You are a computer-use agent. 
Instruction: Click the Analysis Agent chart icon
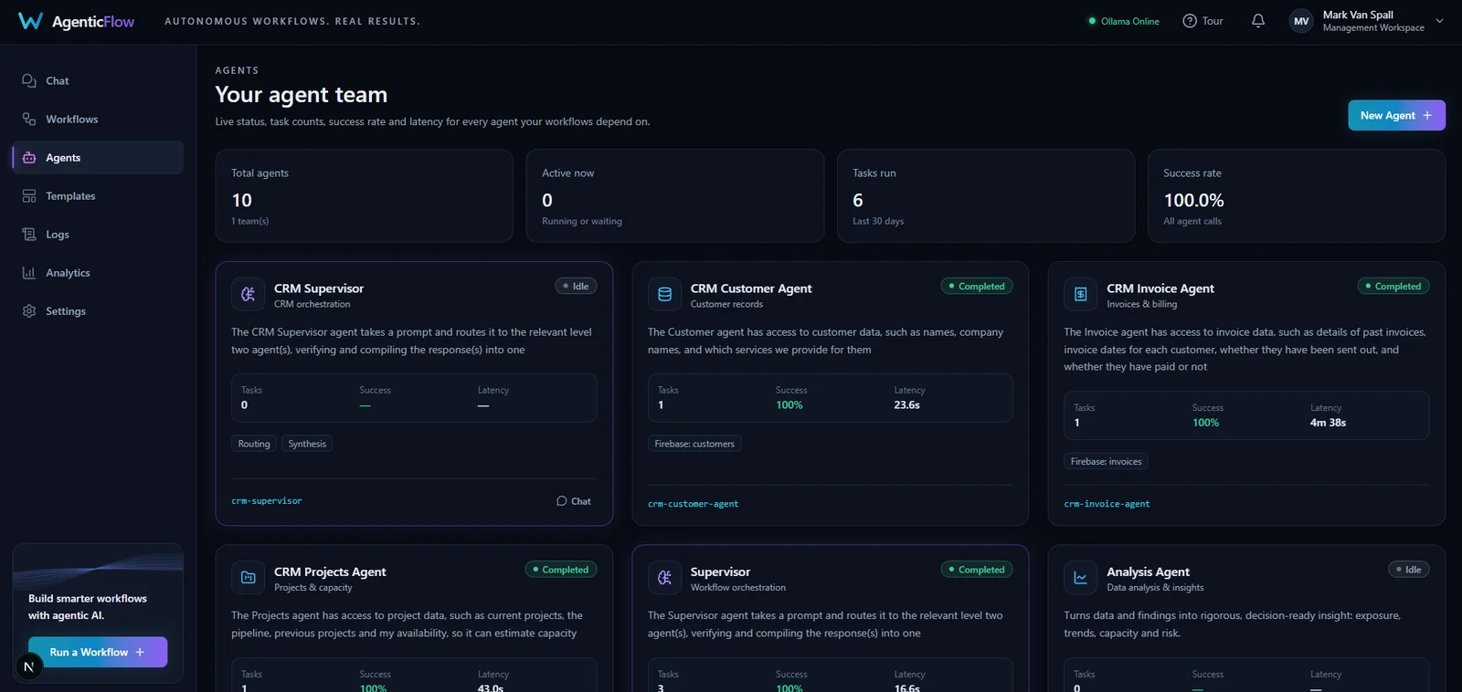coord(1080,578)
